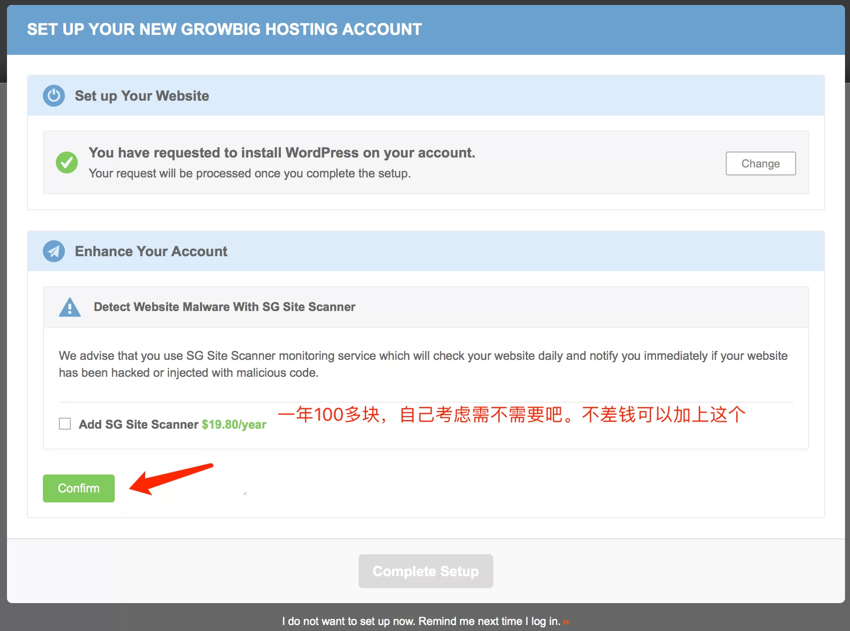The height and width of the screenshot is (631, 850).
Task: Click 'Your request will be processed' text
Action: pyautogui.click(x=250, y=173)
